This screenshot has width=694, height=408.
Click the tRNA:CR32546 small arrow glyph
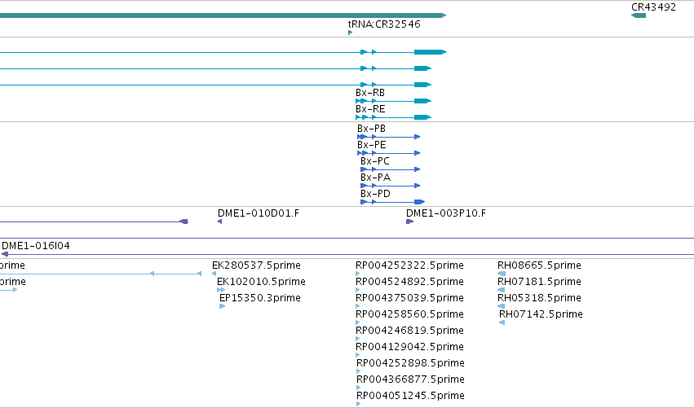pos(350,33)
